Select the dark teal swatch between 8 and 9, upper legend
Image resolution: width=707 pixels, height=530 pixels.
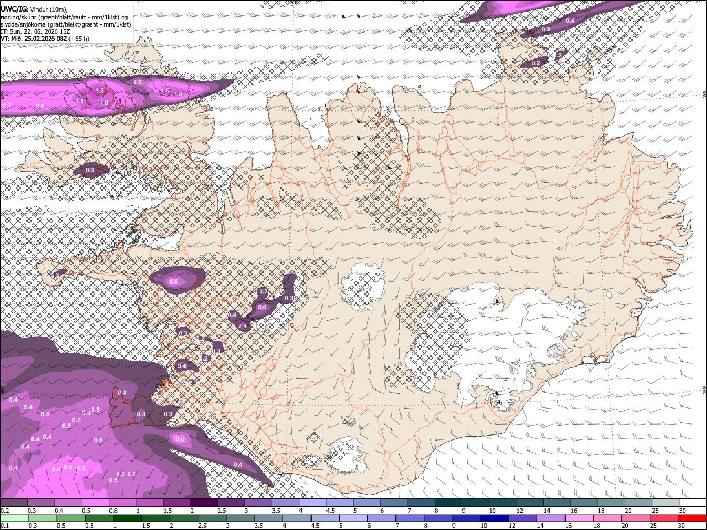449,503
